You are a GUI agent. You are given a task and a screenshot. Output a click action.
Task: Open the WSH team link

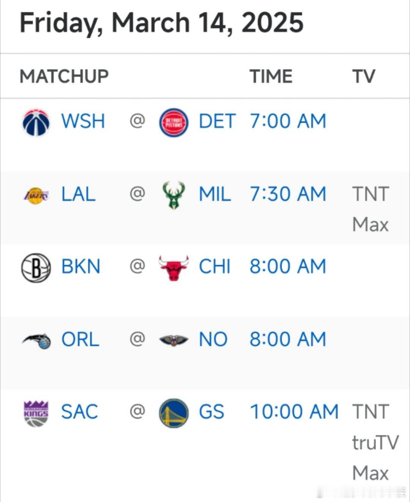point(83,121)
